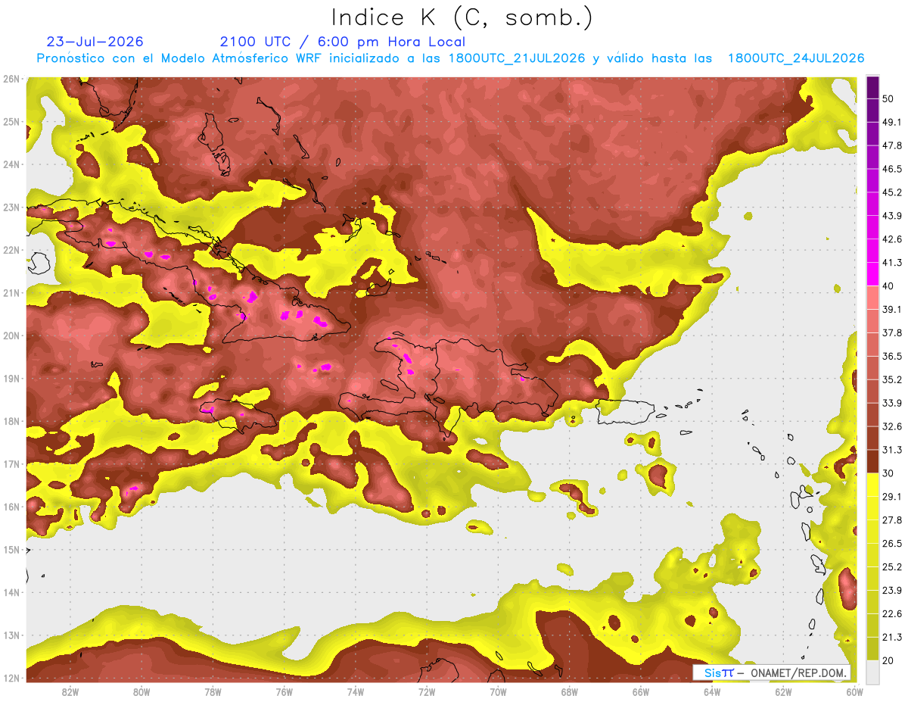Click the latitude label '12N'
The image size is (908, 702).
11,678
